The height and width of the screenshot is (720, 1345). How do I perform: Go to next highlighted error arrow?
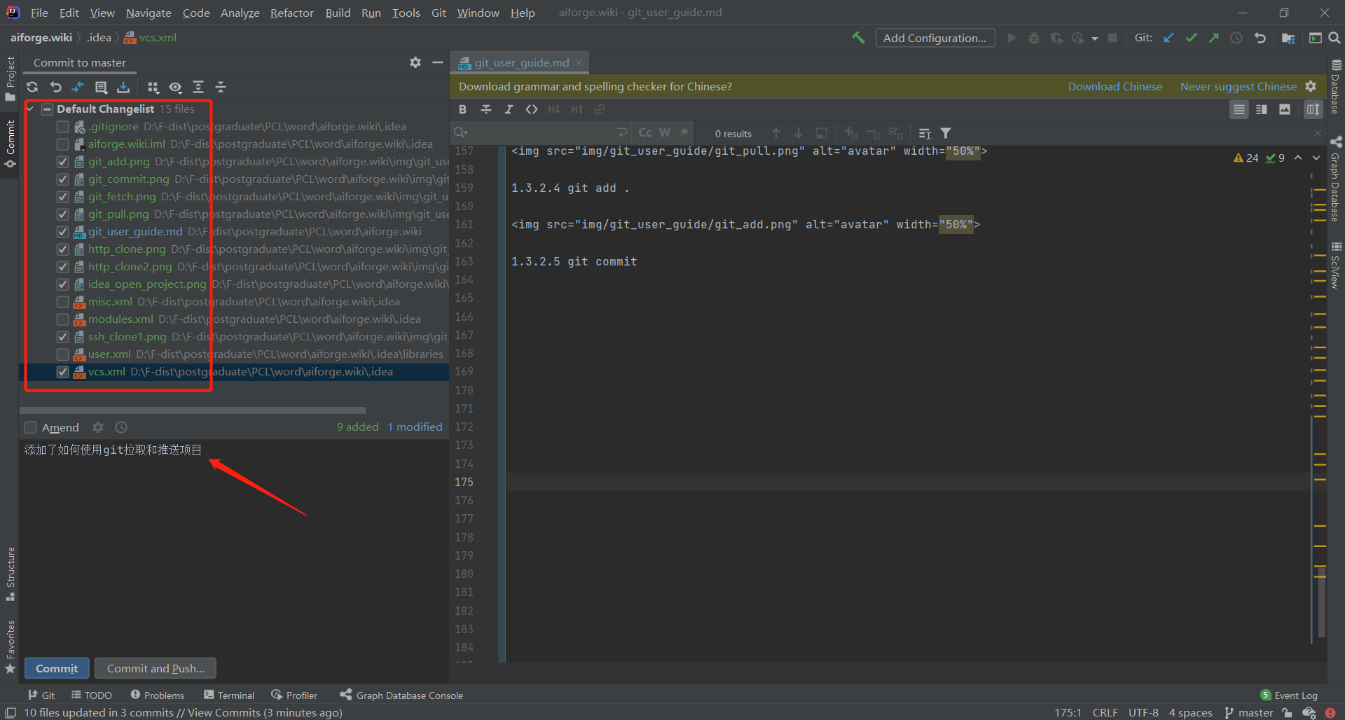[x=1316, y=158]
